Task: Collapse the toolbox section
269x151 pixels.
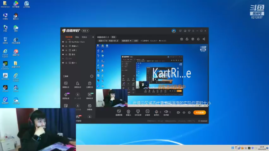Action: tap(91, 76)
